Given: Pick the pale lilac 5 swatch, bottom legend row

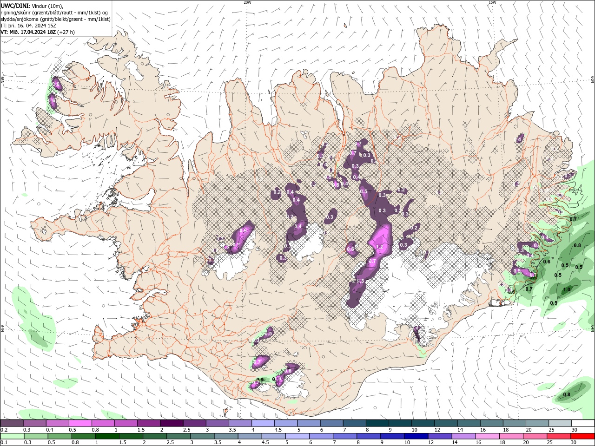Looking at the screenshot, I should 297,436.
